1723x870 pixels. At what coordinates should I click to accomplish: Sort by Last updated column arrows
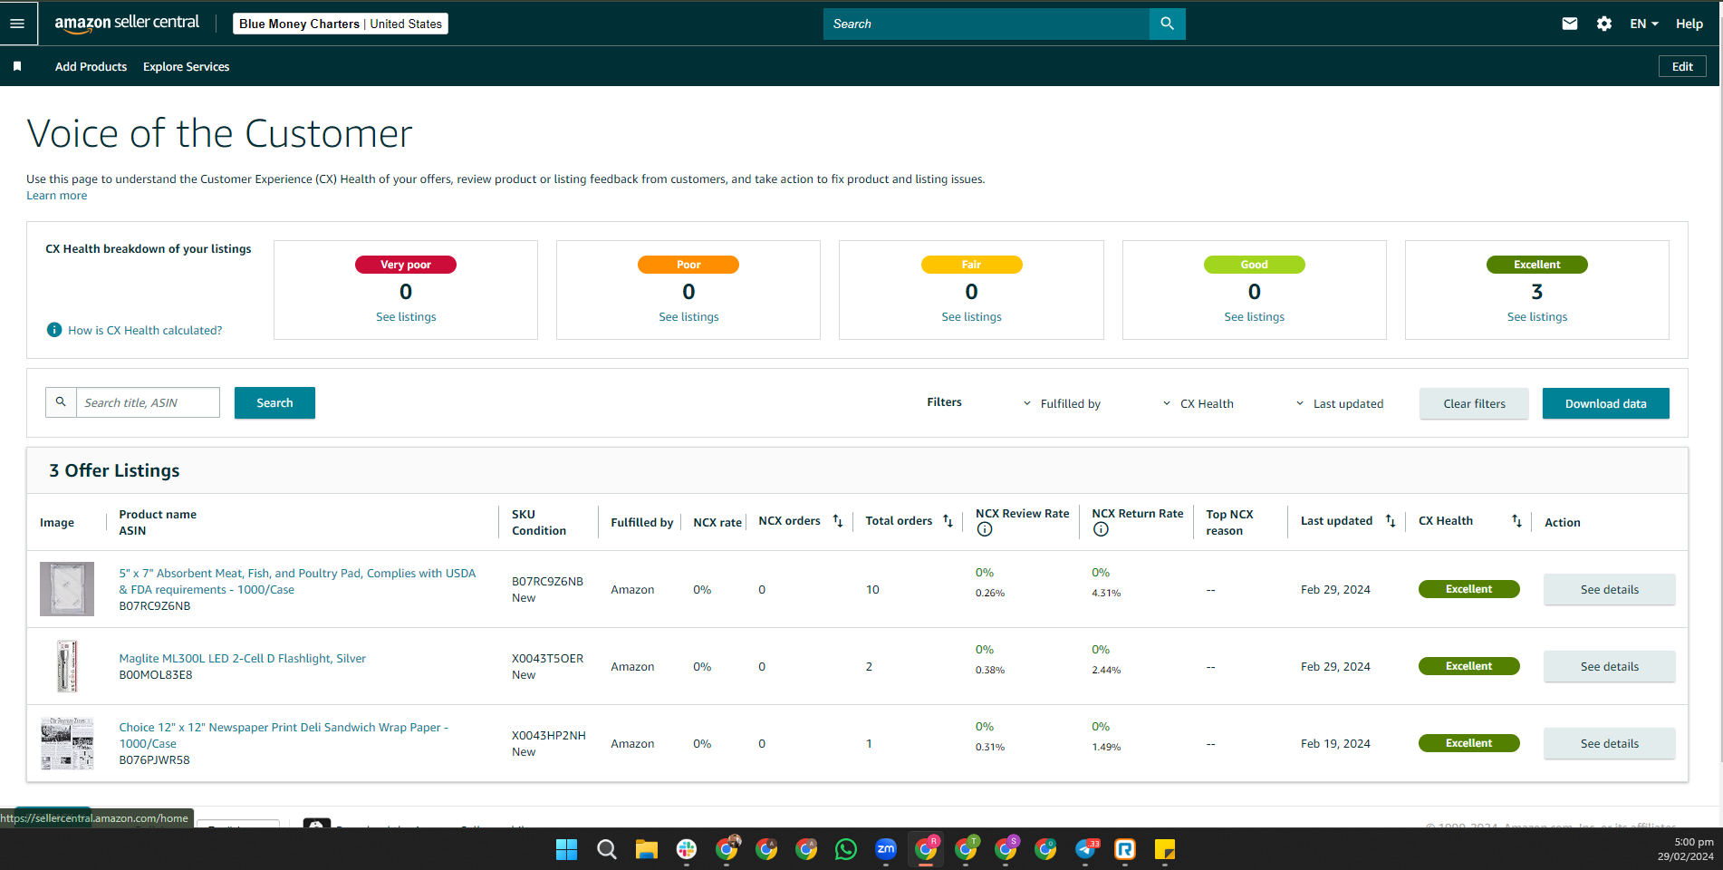[x=1391, y=521]
